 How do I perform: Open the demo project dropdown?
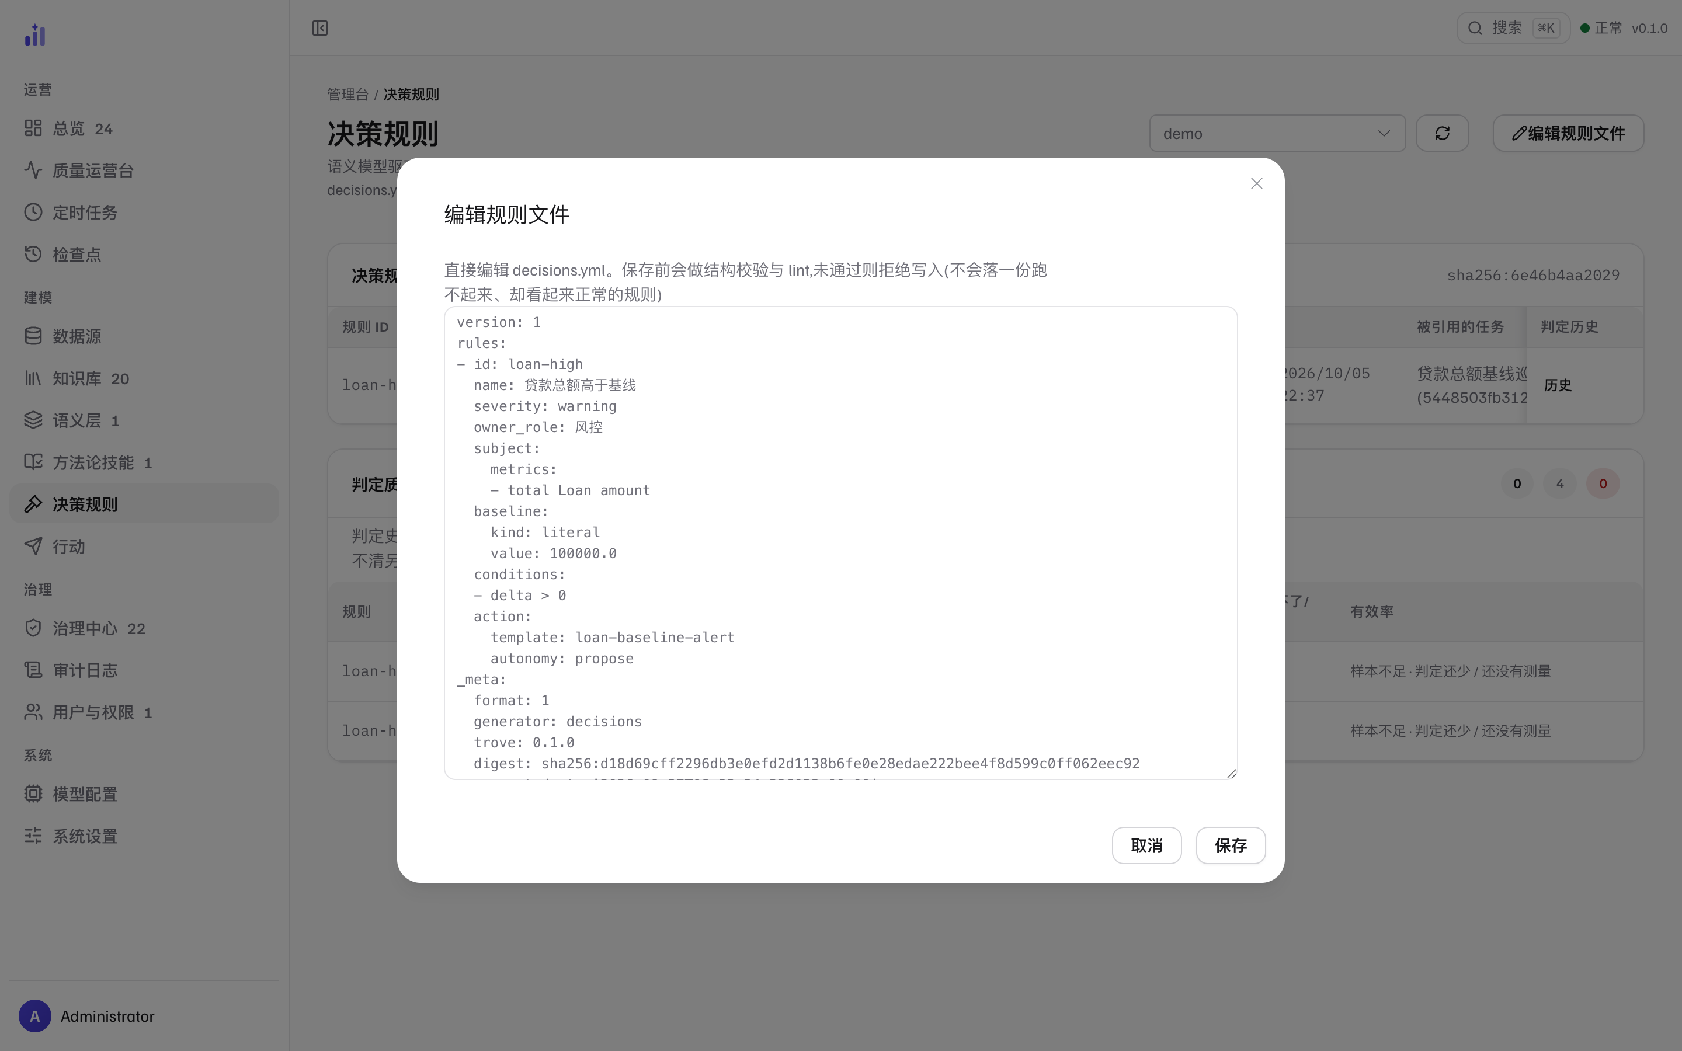click(1277, 134)
